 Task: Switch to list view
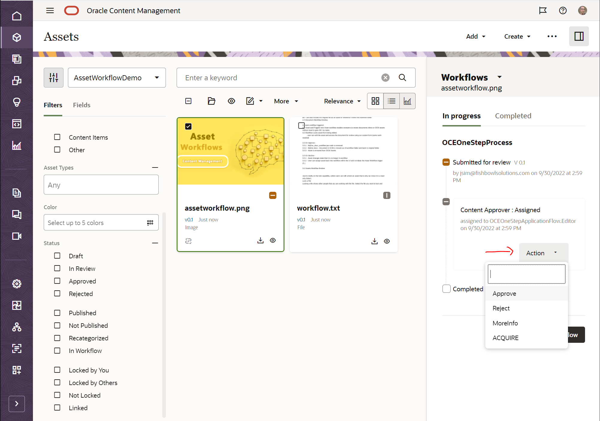391,101
